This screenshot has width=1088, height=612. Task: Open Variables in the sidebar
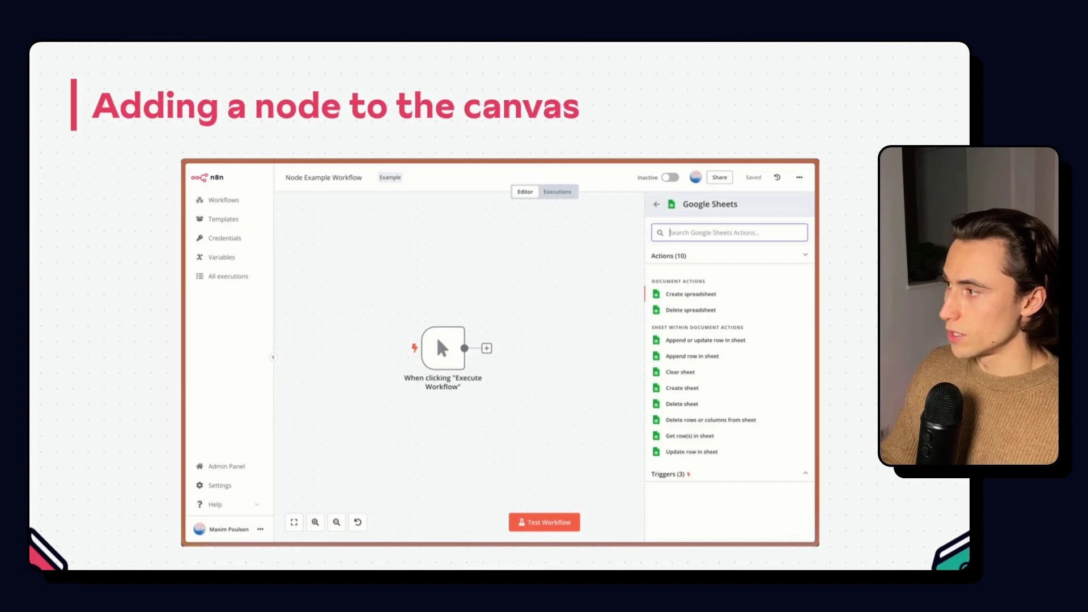pos(215,257)
